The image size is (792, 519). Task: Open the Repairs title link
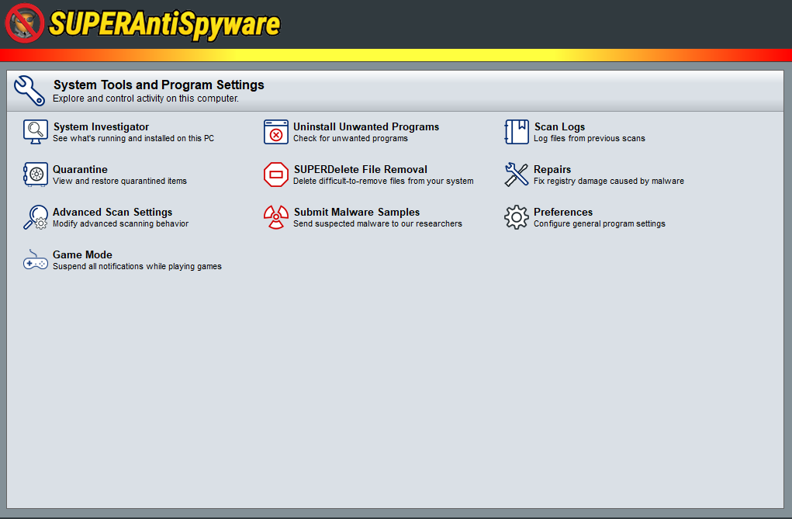click(x=552, y=169)
